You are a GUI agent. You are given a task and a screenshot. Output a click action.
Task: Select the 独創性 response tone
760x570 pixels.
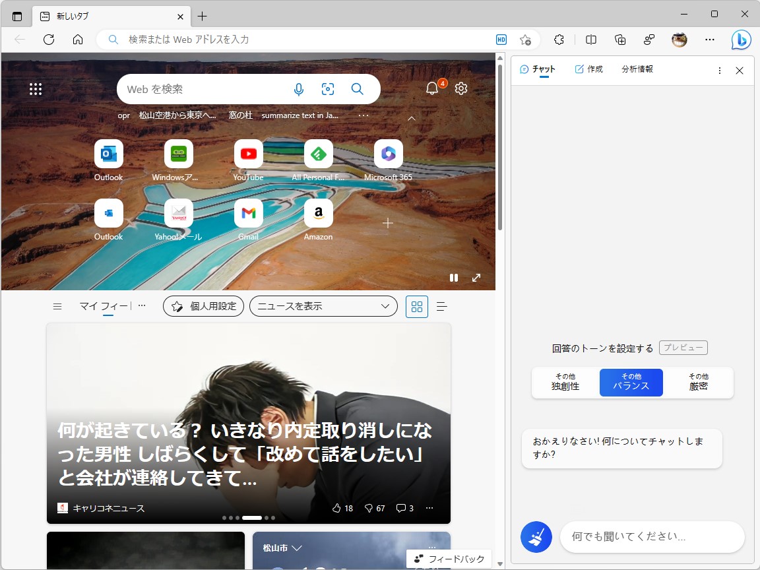point(564,383)
